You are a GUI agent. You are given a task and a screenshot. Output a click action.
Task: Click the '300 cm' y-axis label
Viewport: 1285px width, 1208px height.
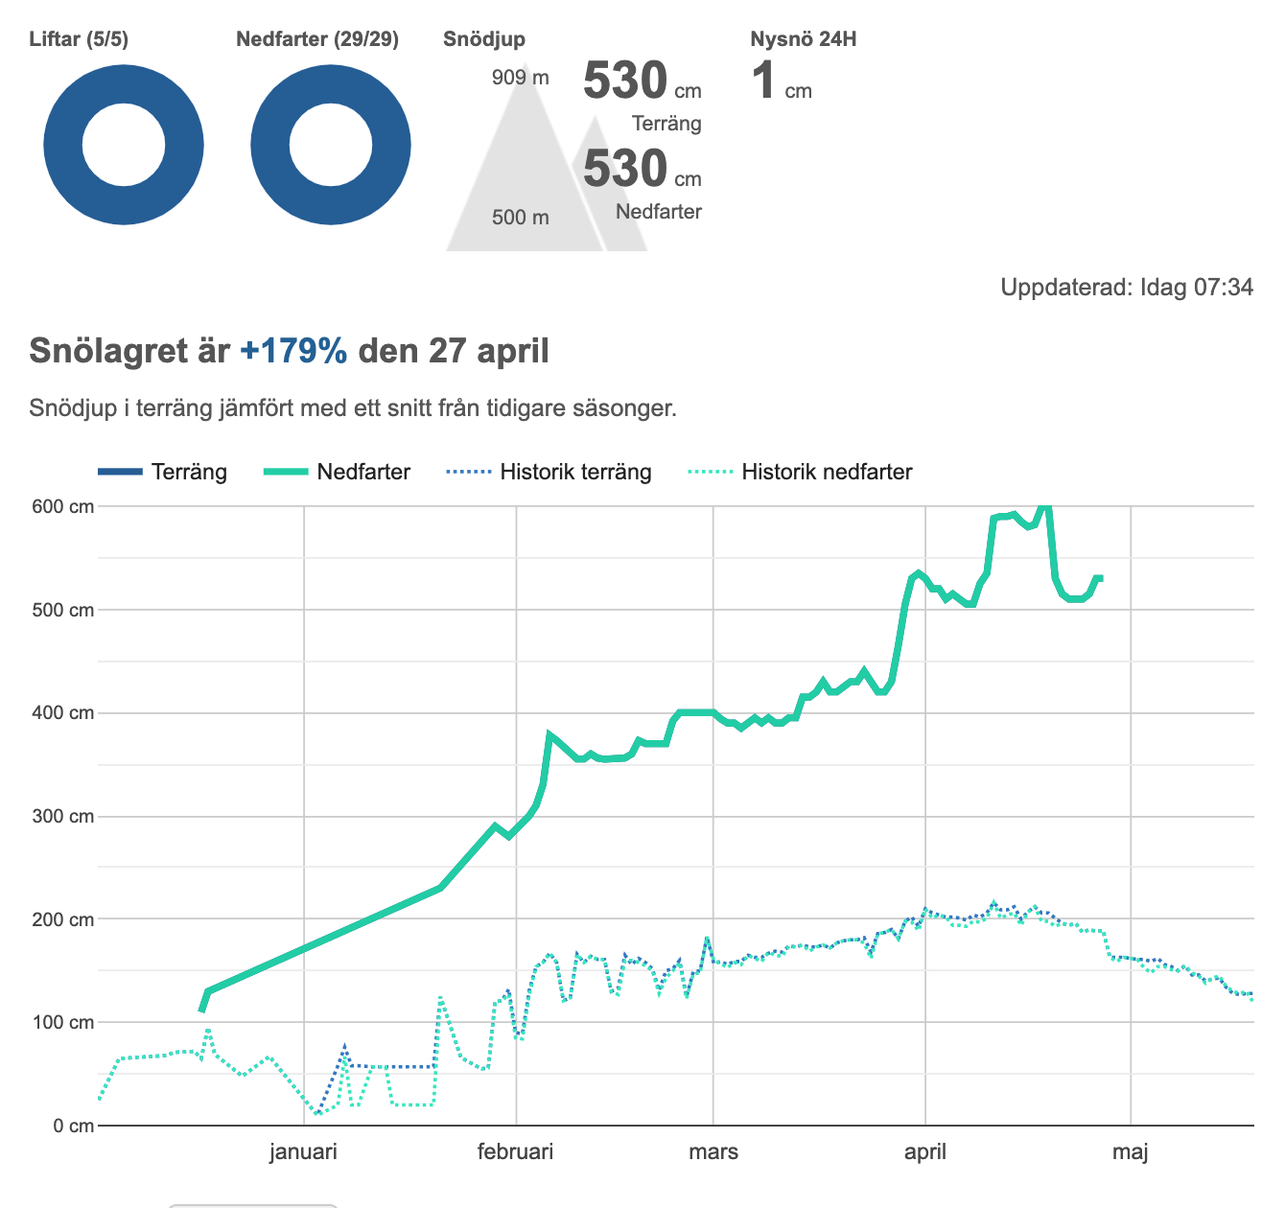63,816
